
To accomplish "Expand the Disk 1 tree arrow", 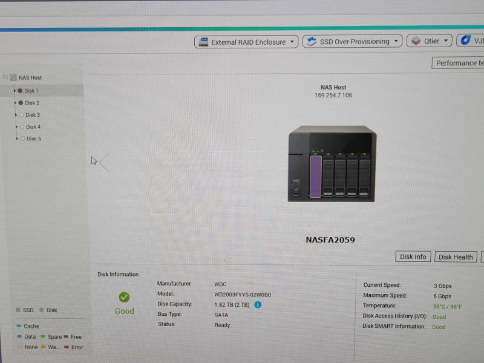I will (14, 91).
